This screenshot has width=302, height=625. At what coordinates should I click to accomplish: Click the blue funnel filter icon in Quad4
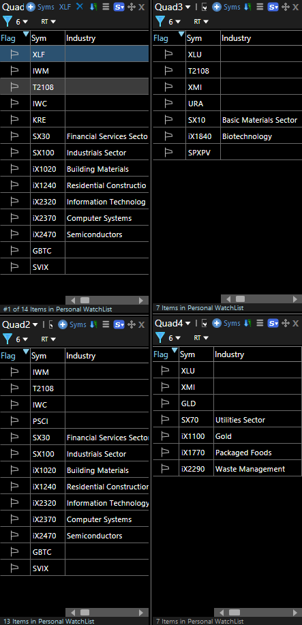(160, 337)
